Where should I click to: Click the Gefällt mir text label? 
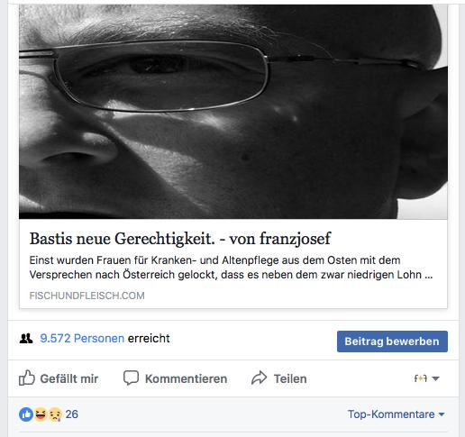pyautogui.click(x=69, y=378)
